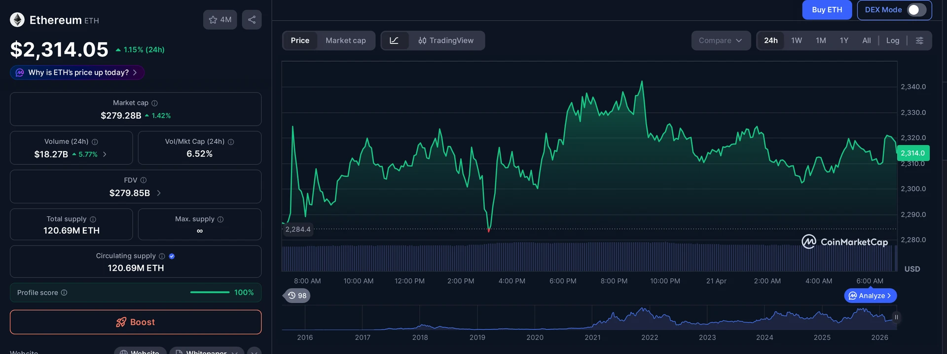This screenshot has width=947, height=354.
Task: Switch chart to Market cap tab
Action: [x=346, y=40]
